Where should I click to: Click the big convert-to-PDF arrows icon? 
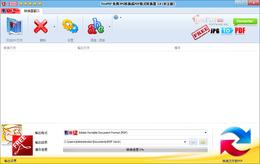pos(235,141)
